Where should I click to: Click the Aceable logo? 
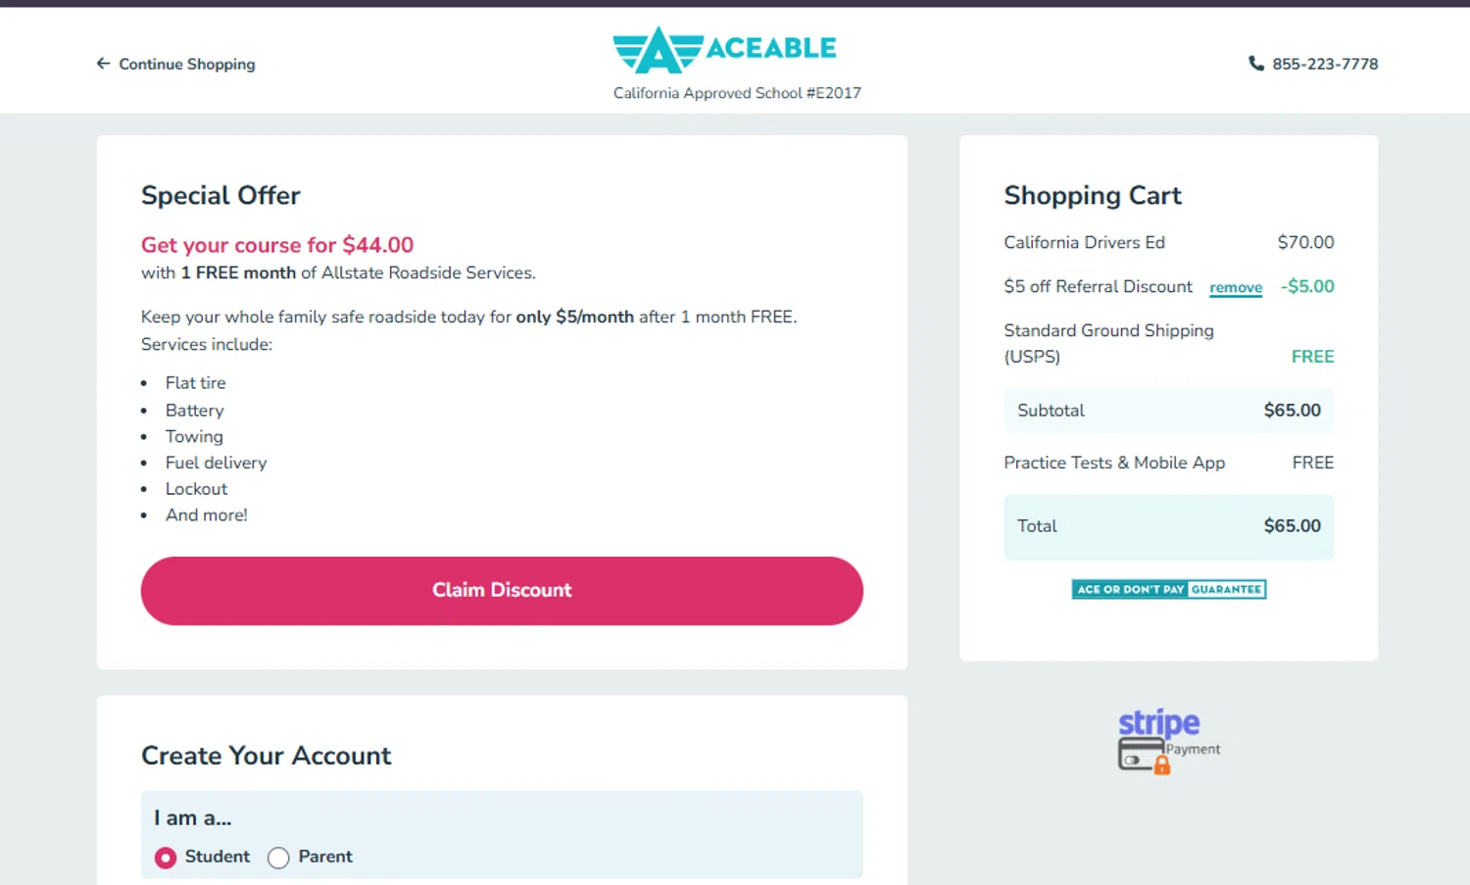[x=724, y=49]
